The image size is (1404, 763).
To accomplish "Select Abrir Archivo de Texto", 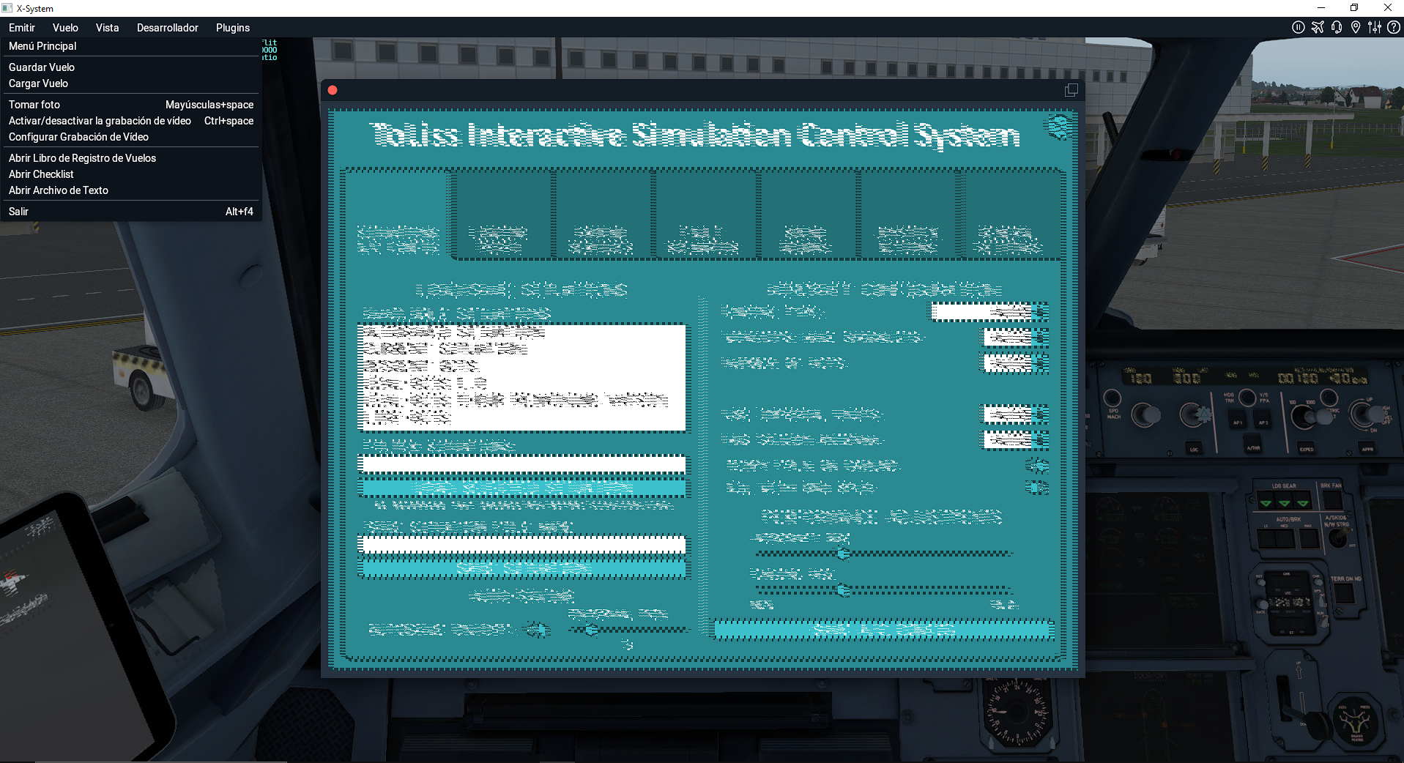I will (131, 190).
